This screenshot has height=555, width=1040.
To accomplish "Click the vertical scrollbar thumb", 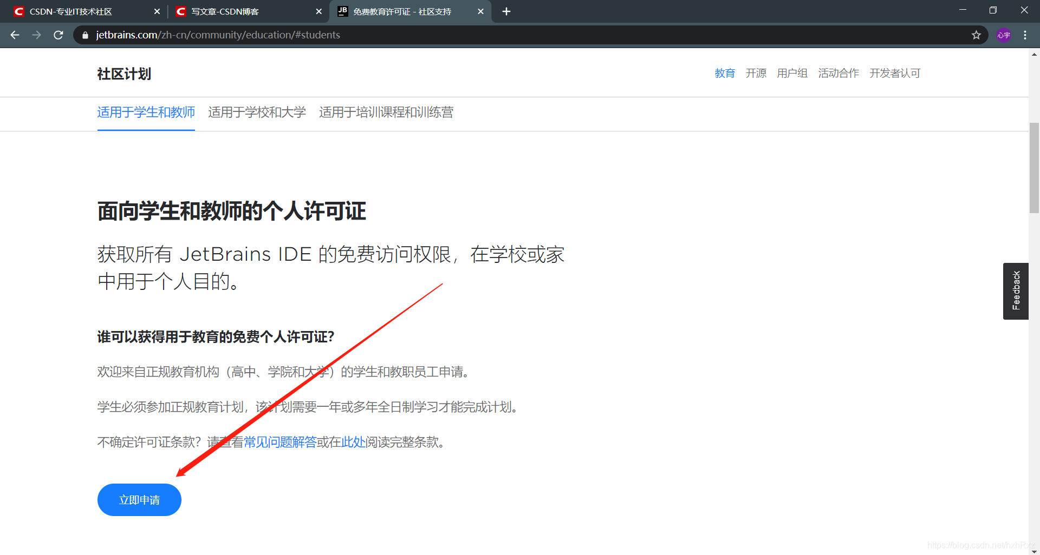I will click(1034, 168).
